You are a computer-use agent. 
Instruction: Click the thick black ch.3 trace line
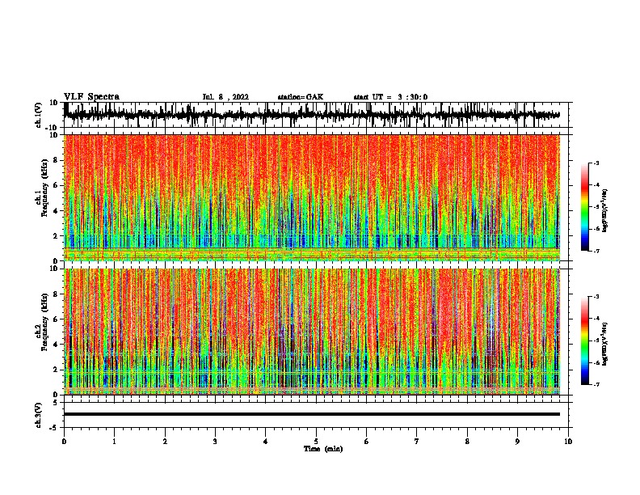pyautogui.click(x=312, y=414)
